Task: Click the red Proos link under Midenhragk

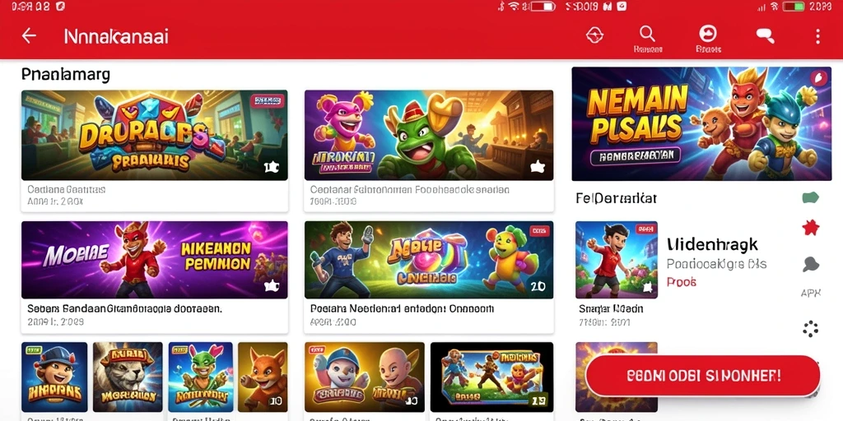Action: 681,281
